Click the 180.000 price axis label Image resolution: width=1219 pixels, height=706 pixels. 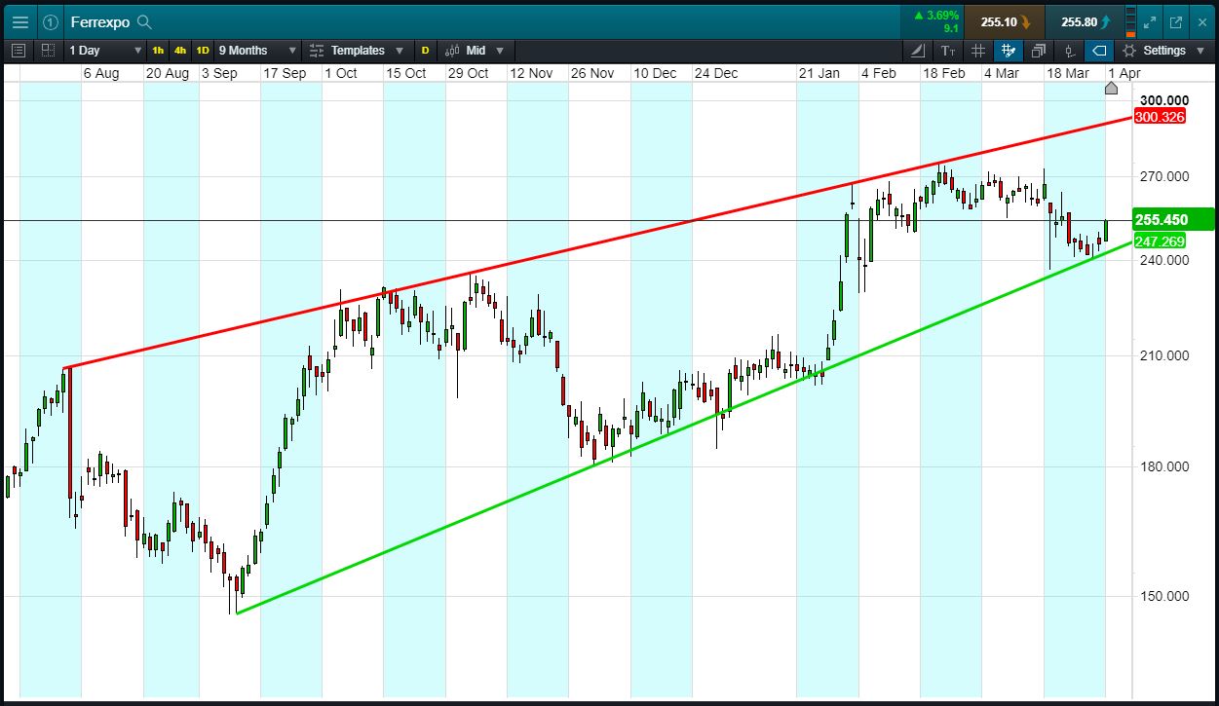(x=1164, y=466)
